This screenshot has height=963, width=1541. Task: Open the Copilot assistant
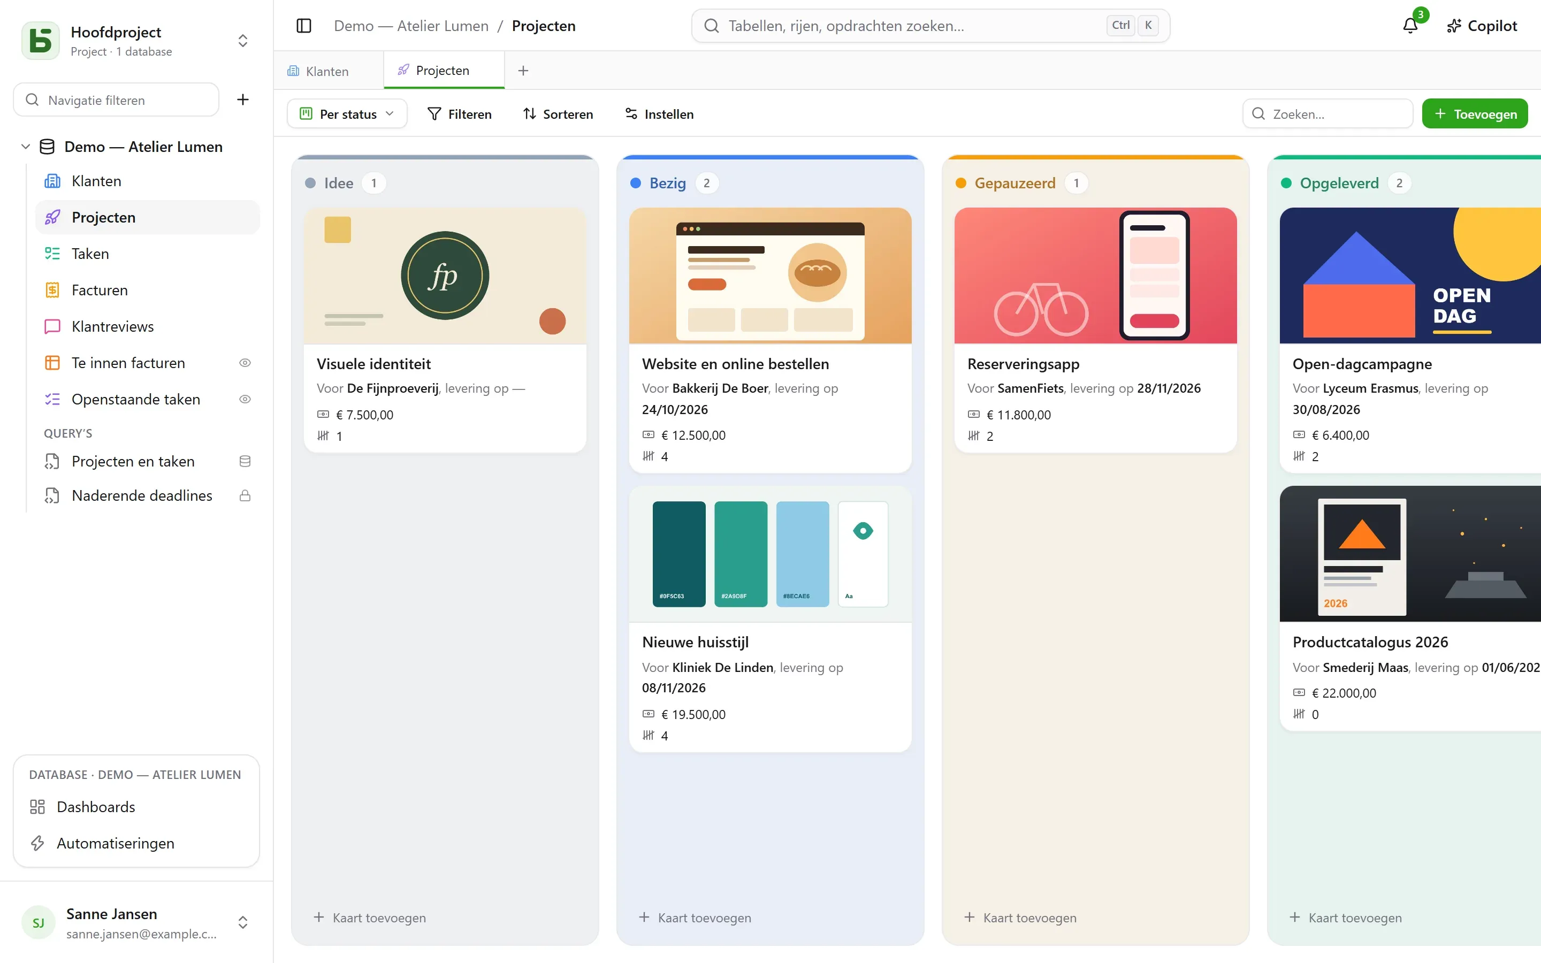[1482, 26]
